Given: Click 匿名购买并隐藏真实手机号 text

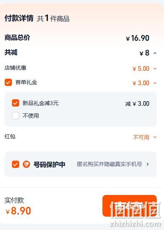Looking at the screenshot, I should [109, 164].
